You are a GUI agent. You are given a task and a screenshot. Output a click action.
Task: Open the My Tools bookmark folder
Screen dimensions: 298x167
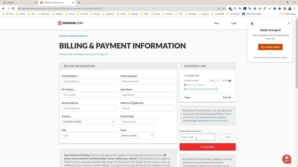[x=8, y=14]
